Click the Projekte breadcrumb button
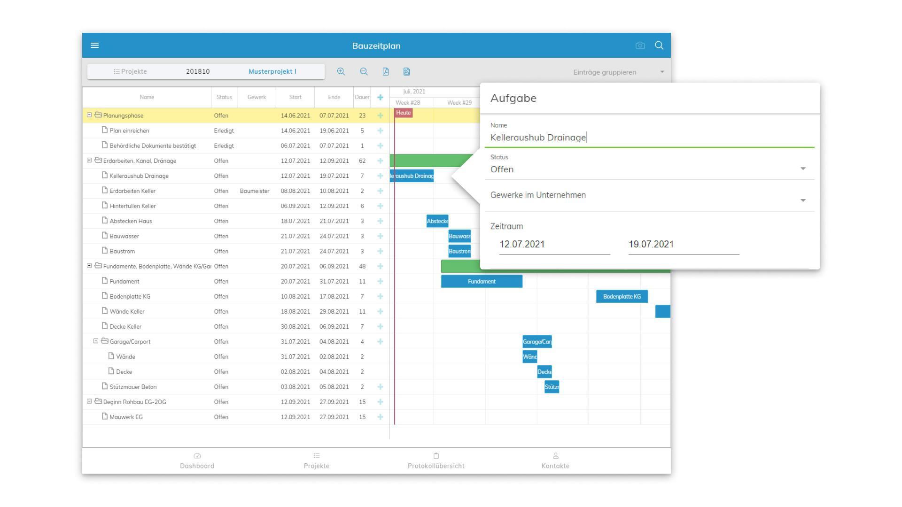Image resolution: width=902 pixels, height=507 pixels. point(130,72)
